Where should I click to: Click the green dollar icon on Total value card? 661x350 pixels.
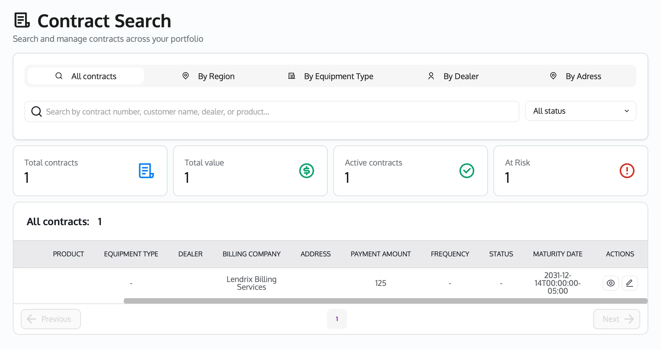tap(306, 171)
